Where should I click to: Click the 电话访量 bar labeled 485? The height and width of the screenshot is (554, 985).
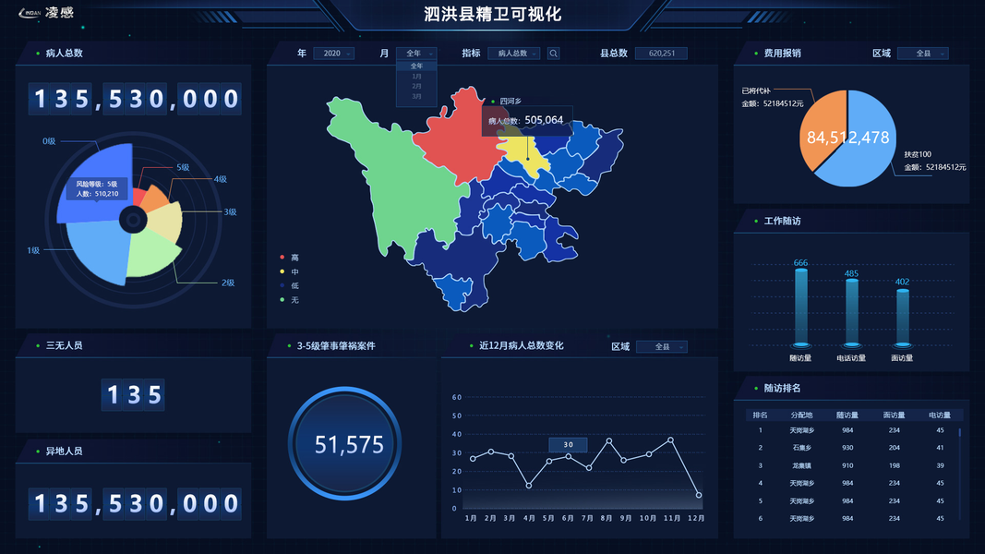pos(851,313)
